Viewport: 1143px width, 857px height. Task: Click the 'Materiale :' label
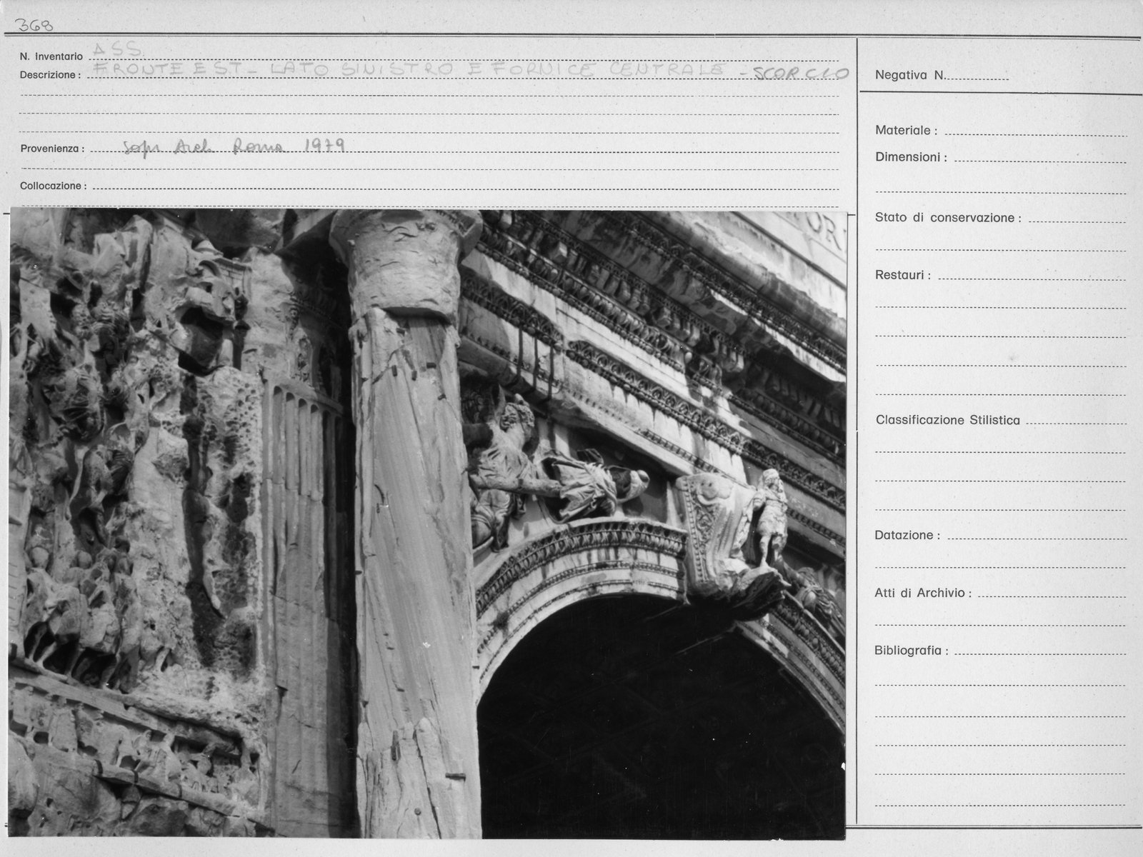[x=906, y=131]
